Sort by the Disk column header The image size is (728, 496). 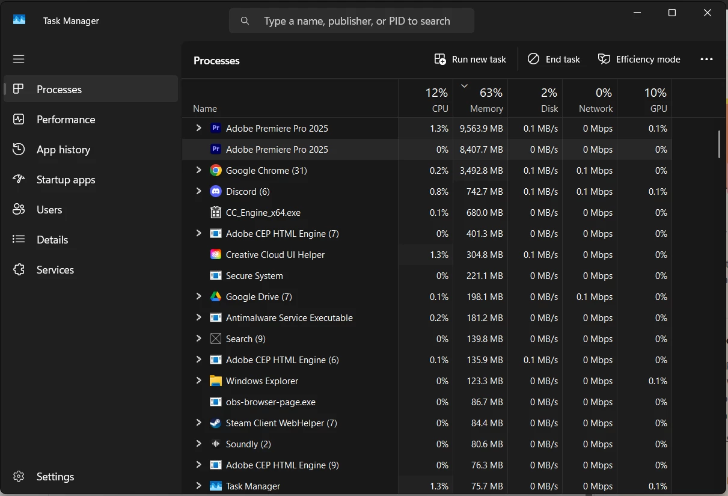coord(535,99)
